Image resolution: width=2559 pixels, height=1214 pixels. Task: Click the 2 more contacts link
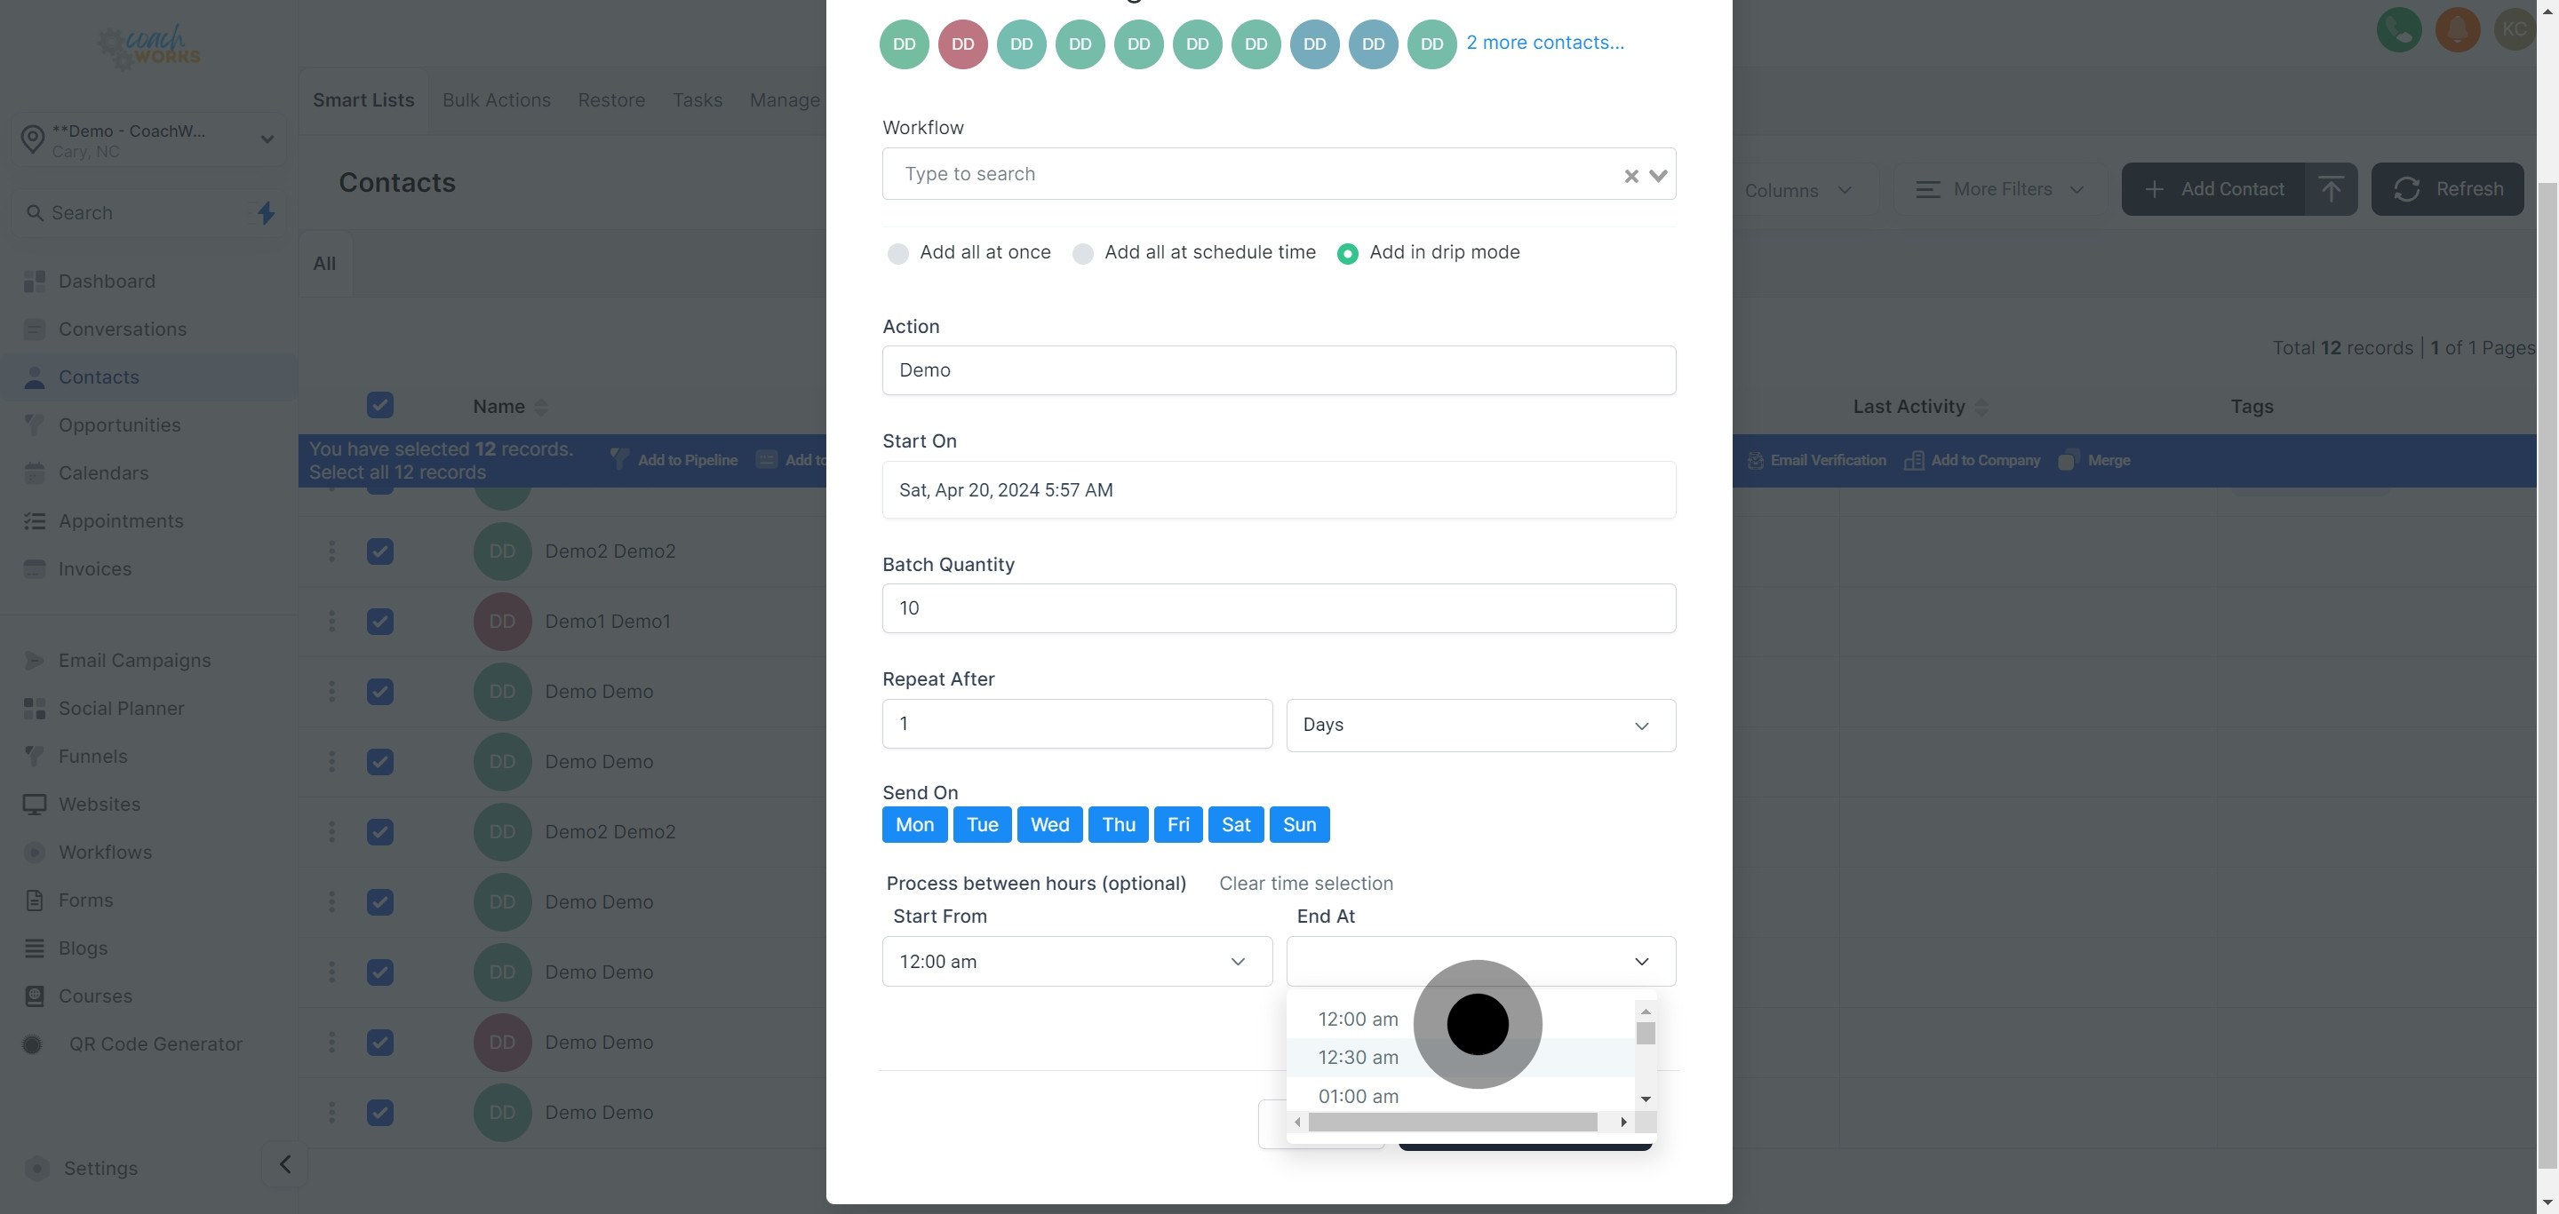click(1545, 43)
